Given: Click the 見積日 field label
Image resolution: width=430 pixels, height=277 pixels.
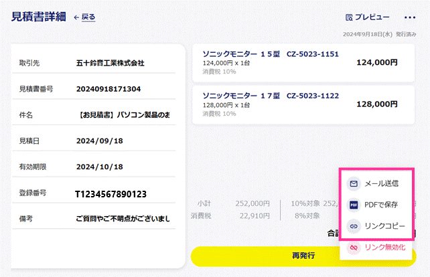Looking at the screenshot, I should (x=29, y=141).
